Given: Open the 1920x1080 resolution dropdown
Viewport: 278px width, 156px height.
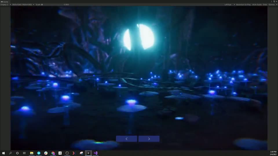Looking at the screenshot, I should coord(23,5).
